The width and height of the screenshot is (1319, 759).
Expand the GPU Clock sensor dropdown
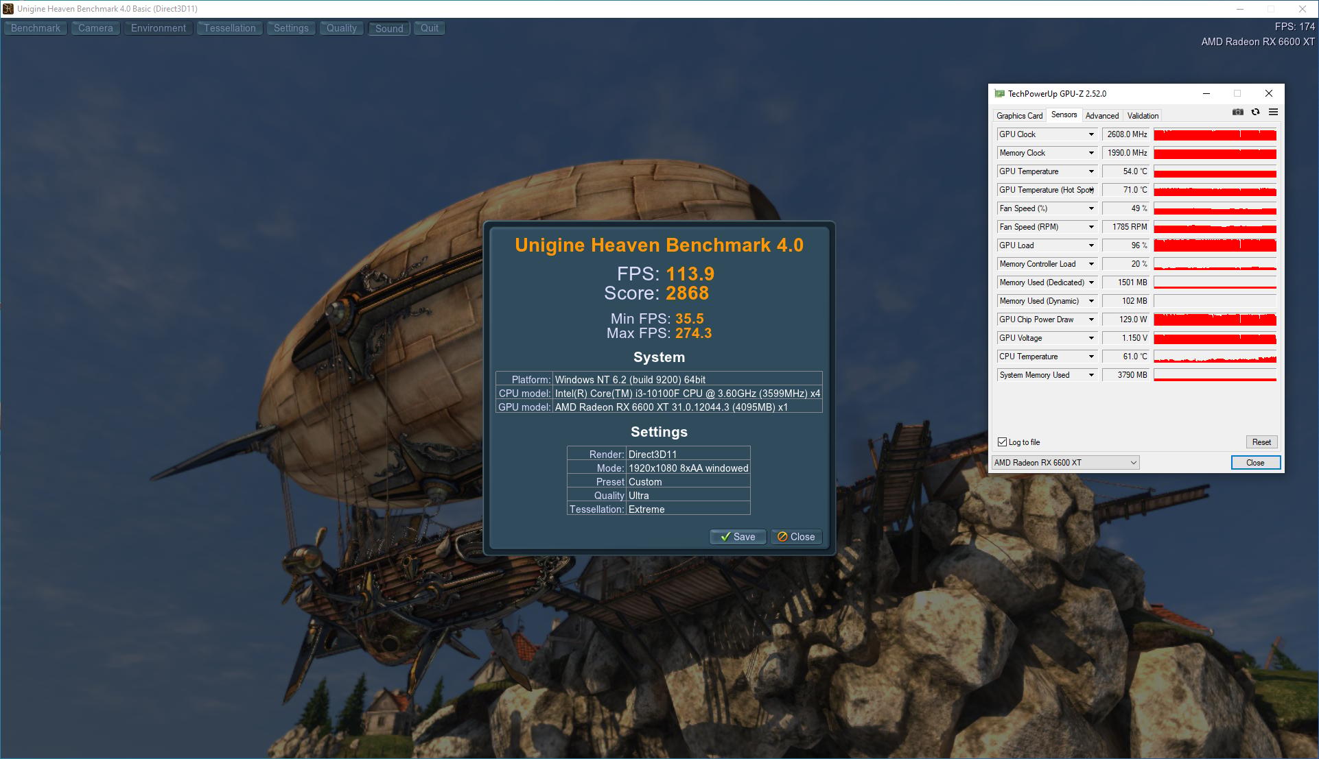(x=1091, y=134)
